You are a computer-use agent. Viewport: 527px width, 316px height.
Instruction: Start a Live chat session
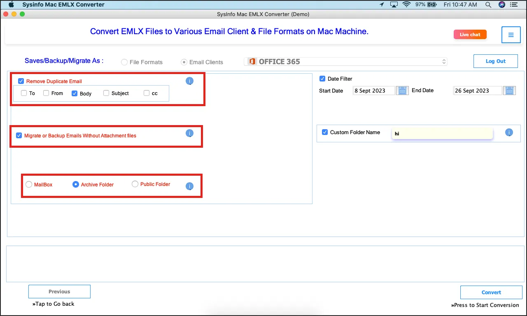pyautogui.click(x=470, y=35)
